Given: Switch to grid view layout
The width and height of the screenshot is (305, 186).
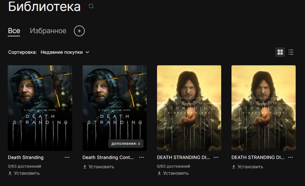Looking at the screenshot, I should (x=280, y=52).
